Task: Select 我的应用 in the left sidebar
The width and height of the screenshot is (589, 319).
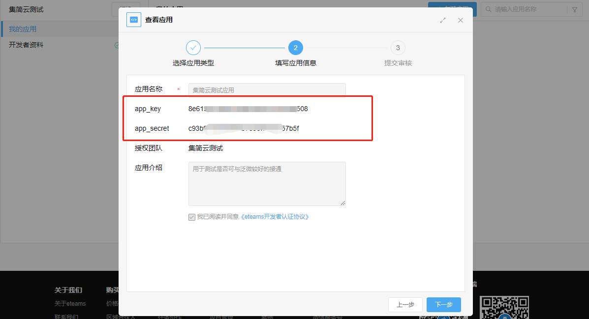Action: click(x=23, y=29)
